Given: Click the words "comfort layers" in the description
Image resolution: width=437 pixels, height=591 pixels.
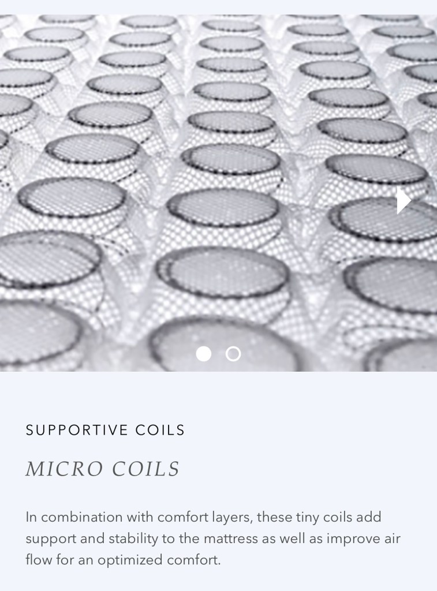Looking at the screenshot, I should 205,518.
